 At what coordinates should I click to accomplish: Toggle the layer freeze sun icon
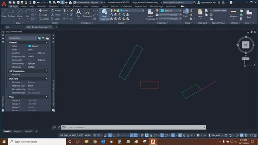pyautogui.click(x=115, y=10)
